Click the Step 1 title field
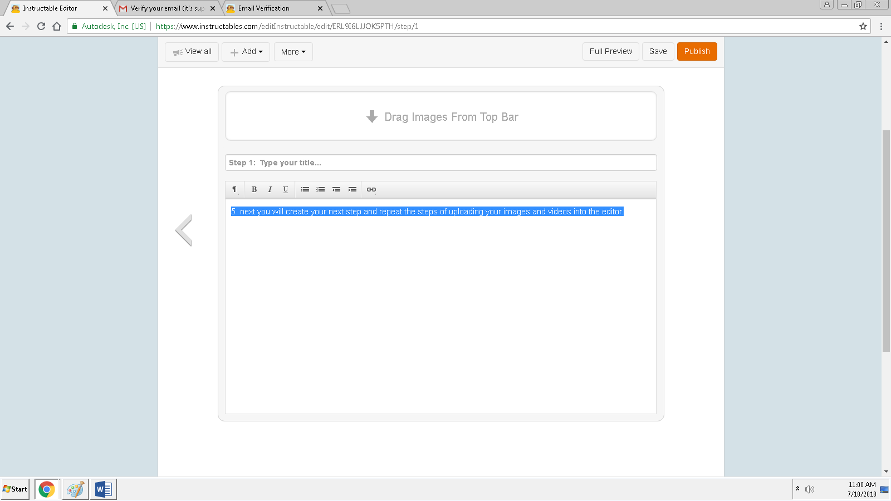 tap(441, 163)
